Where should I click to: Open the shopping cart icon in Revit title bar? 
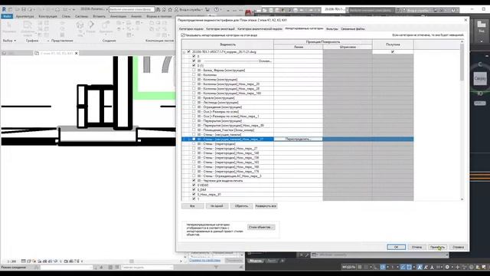207,10
